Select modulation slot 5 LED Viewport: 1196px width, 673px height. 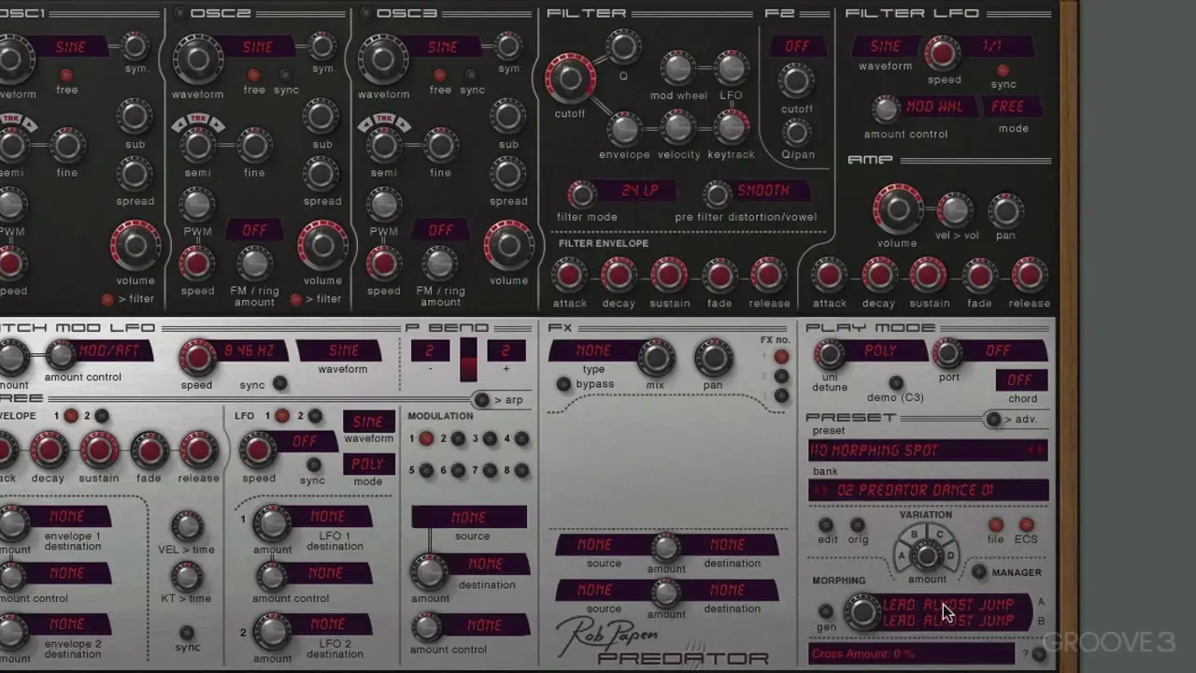[426, 470]
